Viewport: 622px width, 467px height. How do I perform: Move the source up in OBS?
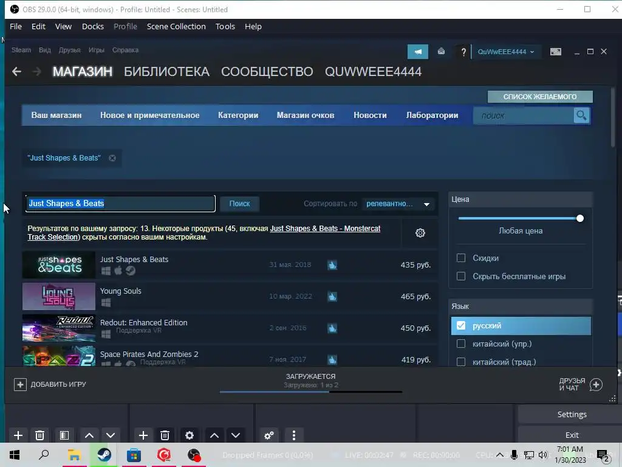214,435
